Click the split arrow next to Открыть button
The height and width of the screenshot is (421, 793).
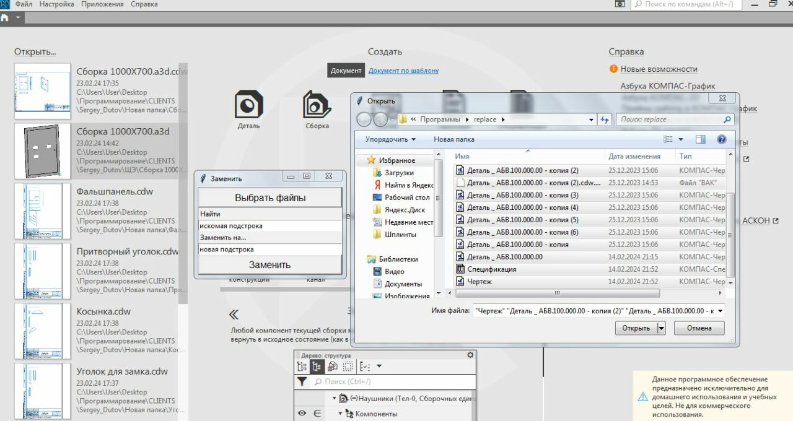click(661, 329)
